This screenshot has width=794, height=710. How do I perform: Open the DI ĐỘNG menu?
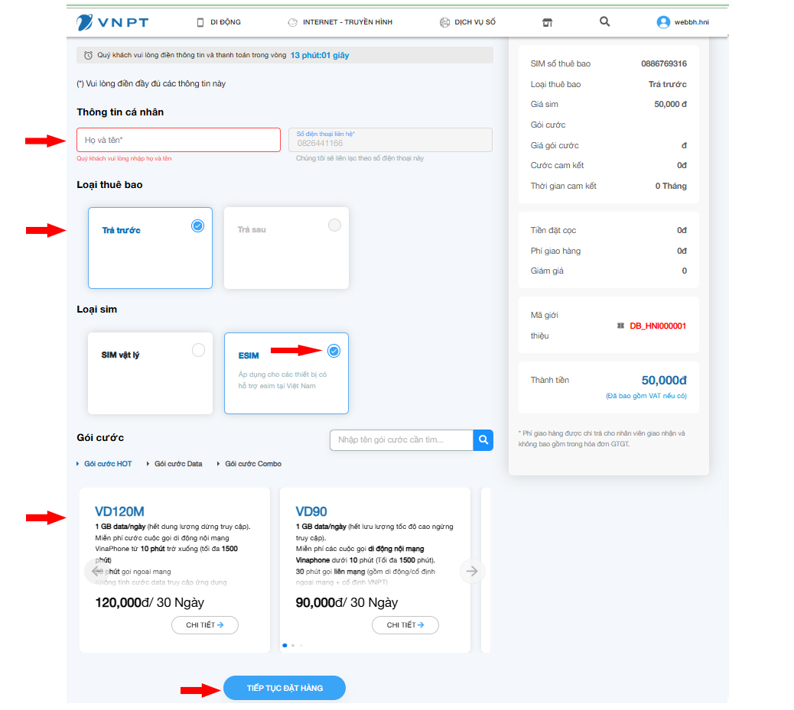(219, 22)
